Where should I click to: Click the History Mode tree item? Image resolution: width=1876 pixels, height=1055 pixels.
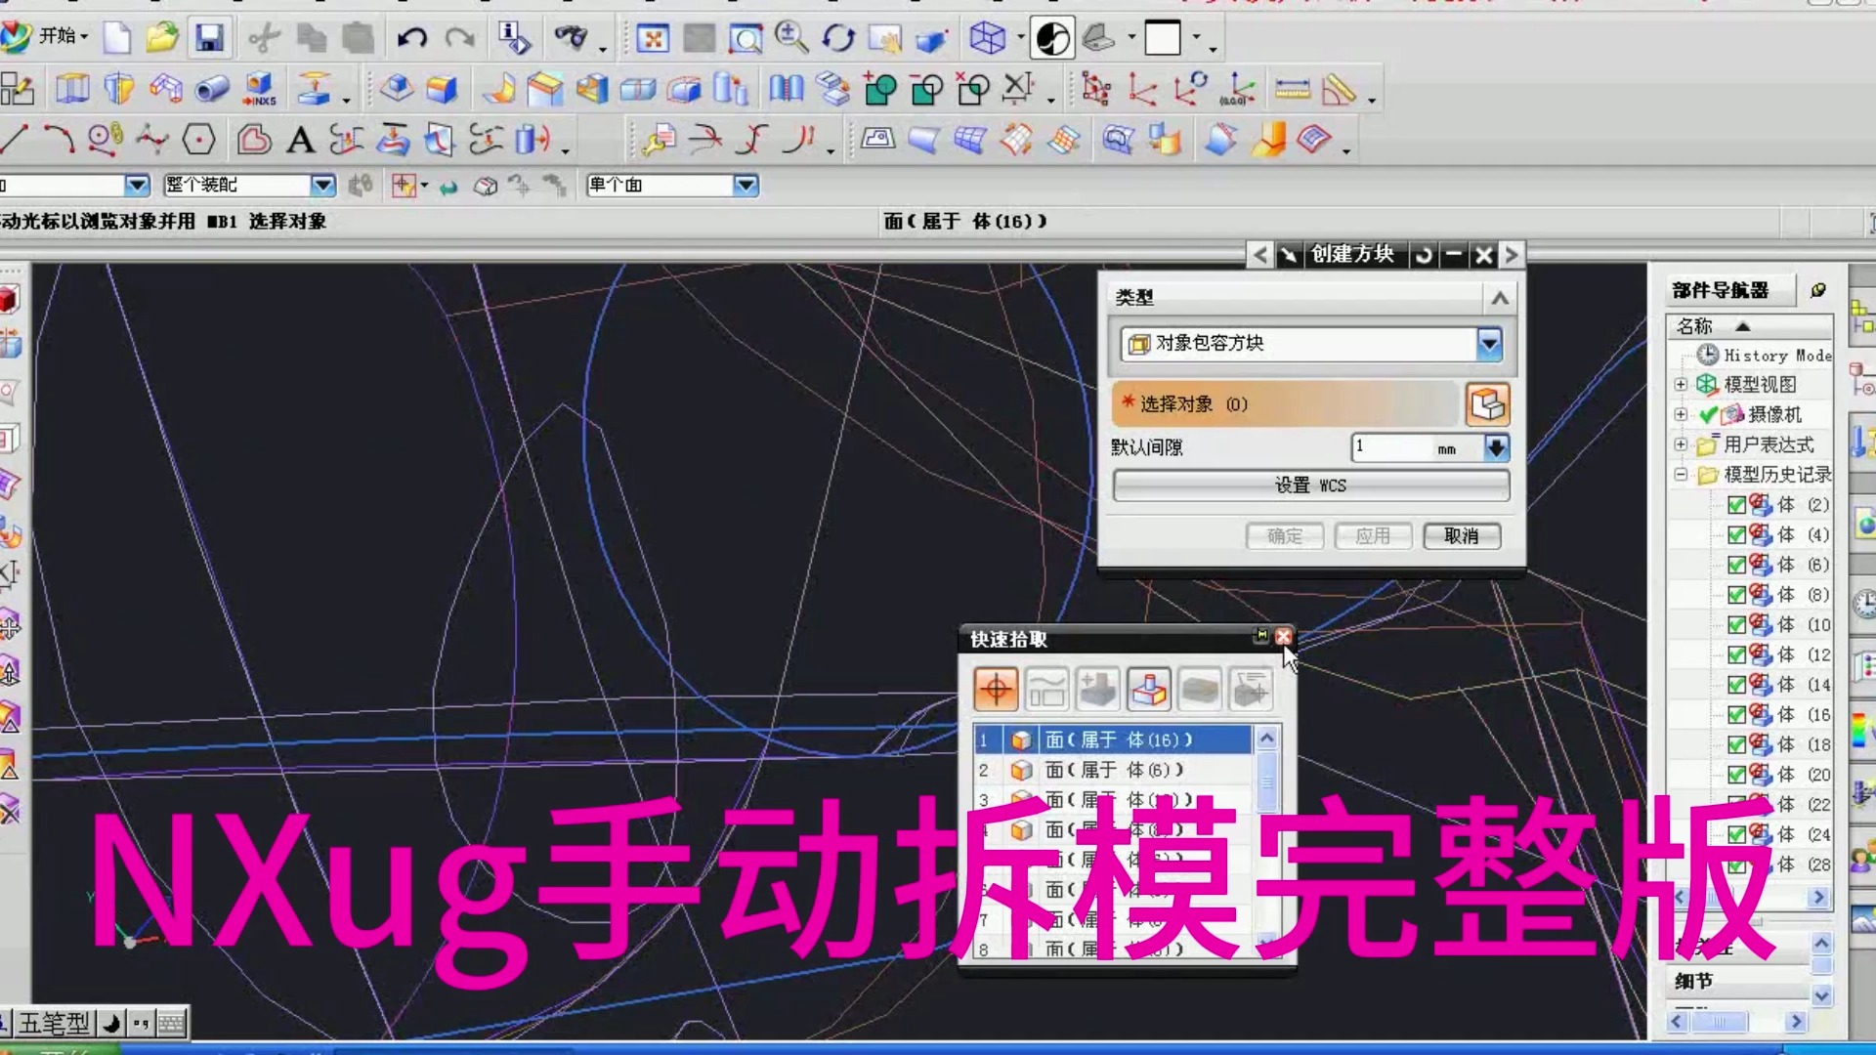pyautogui.click(x=1765, y=355)
